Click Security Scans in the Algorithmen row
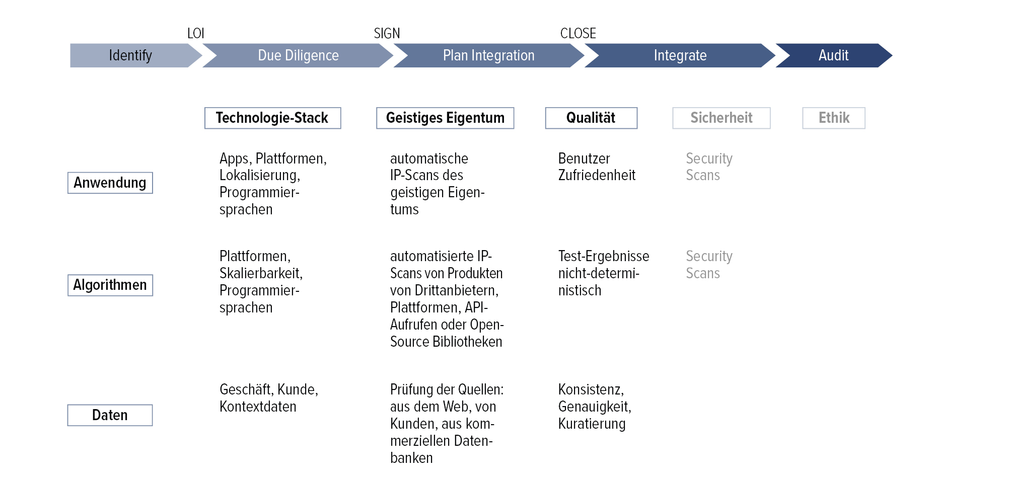Viewport: 1010px width, 477px height. pos(709,265)
